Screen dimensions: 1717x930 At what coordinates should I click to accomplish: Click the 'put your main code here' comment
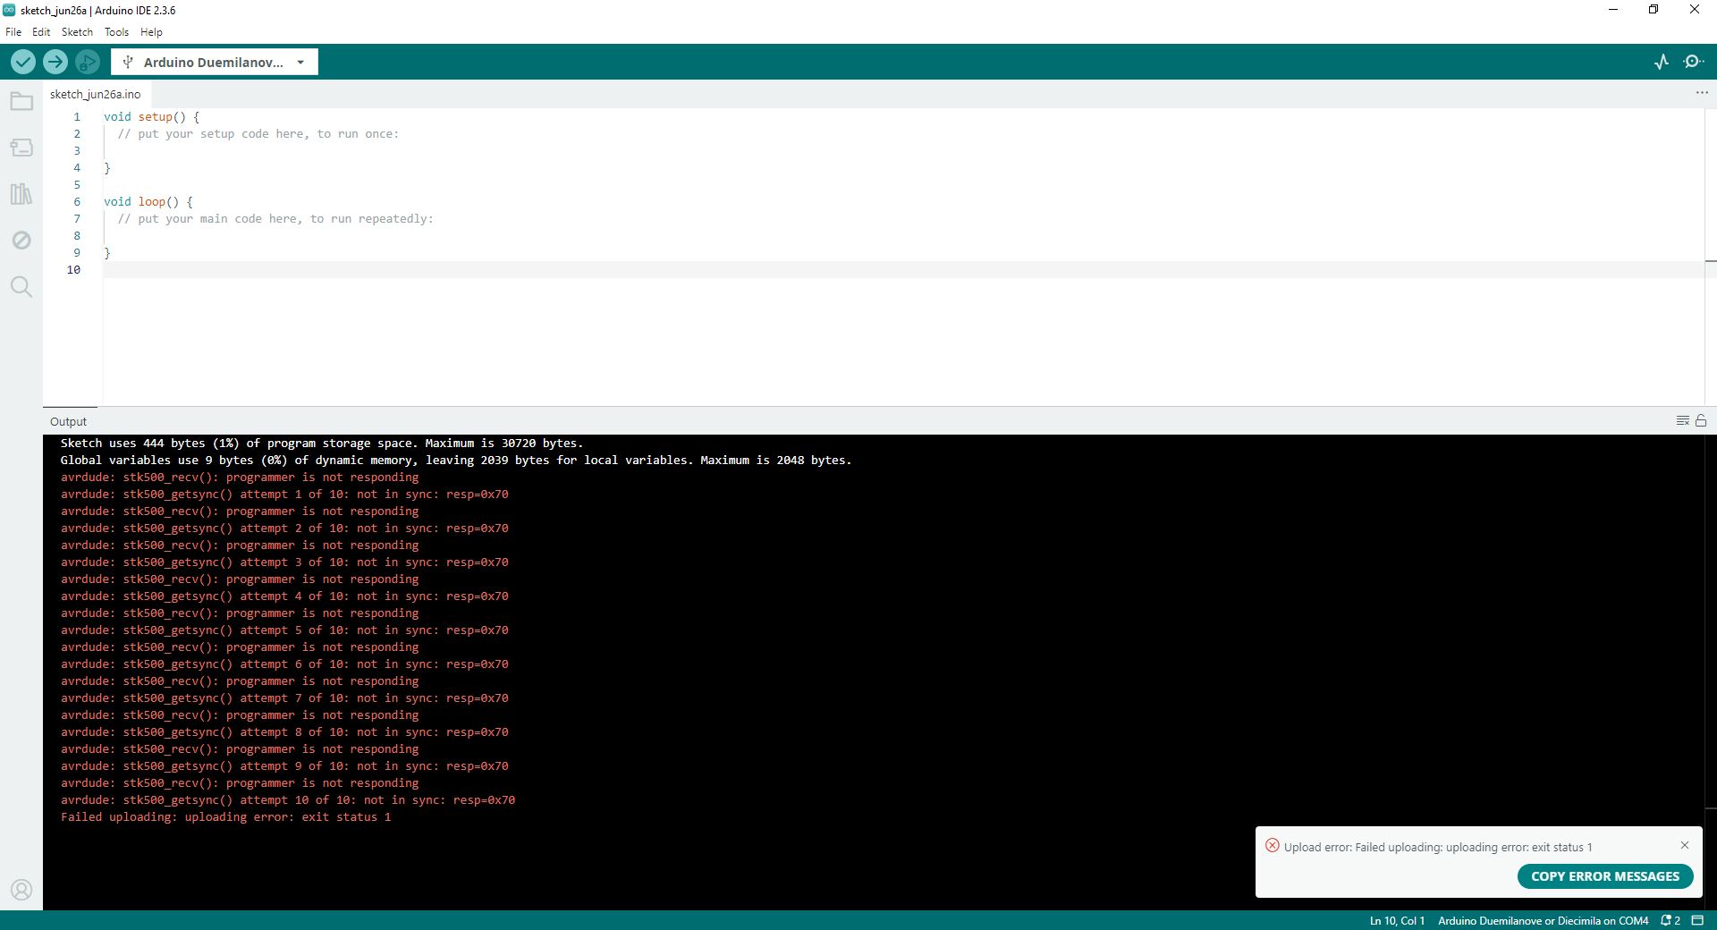tap(275, 219)
